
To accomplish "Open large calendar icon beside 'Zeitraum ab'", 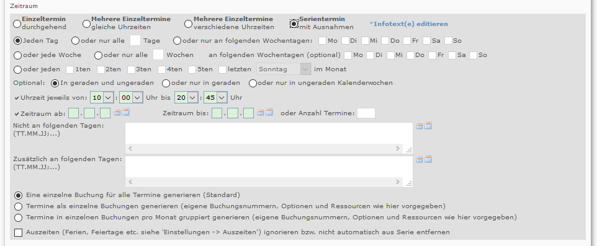I will [125, 112].
